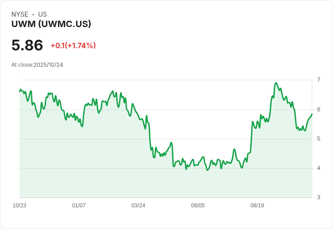Click the last data point of the line
333x229 pixels.
tap(312, 114)
